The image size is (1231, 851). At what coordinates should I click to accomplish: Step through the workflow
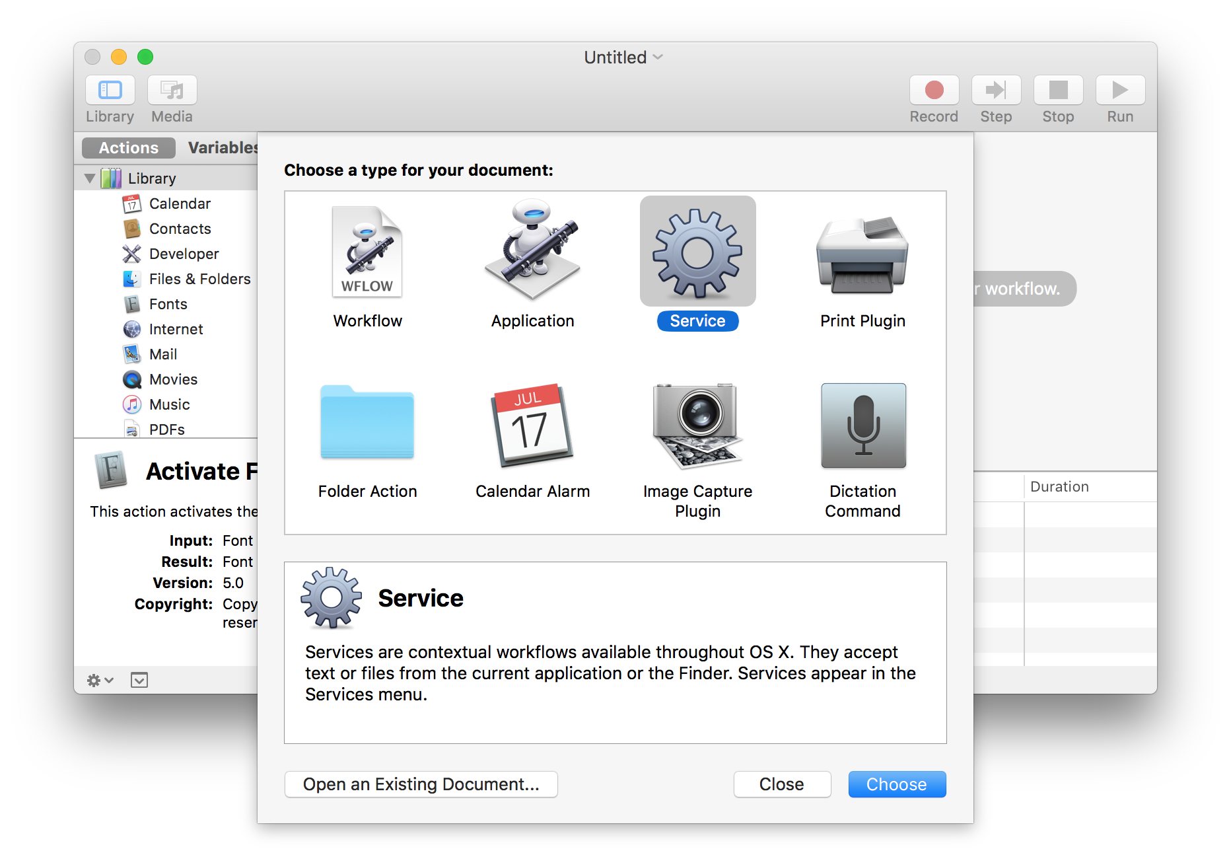point(995,90)
